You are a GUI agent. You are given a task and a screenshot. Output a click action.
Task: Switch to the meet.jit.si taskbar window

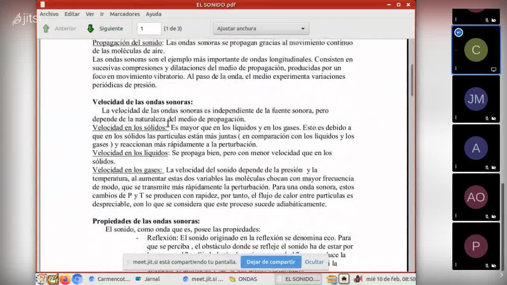click(x=204, y=279)
